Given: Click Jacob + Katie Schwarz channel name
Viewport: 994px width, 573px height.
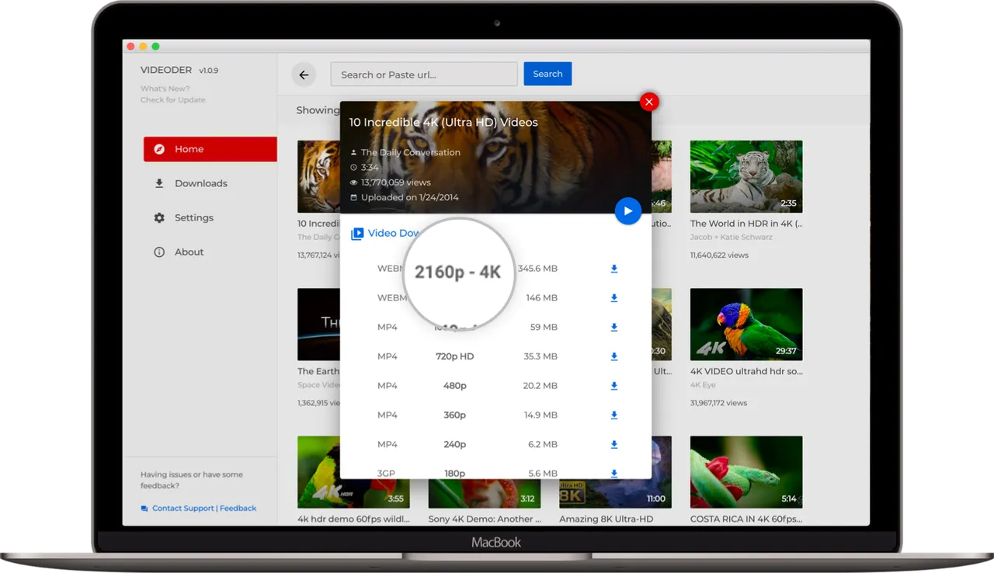Looking at the screenshot, I should pos(732,237).
